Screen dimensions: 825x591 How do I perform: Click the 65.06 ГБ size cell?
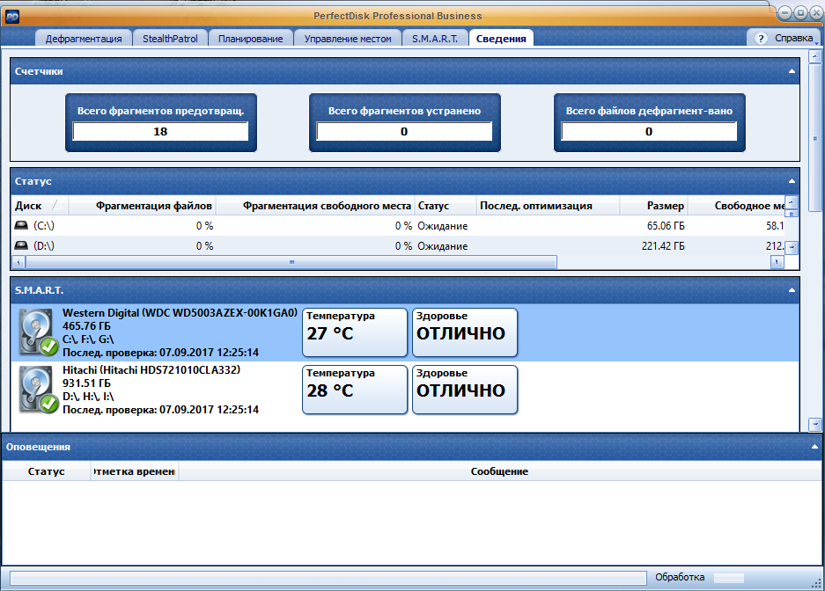[x=666, y=226]
